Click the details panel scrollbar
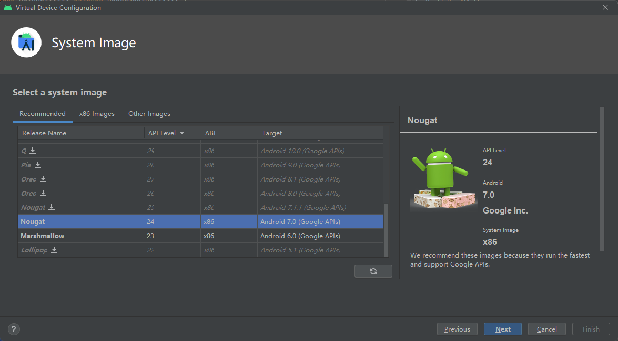 (602, 178)
